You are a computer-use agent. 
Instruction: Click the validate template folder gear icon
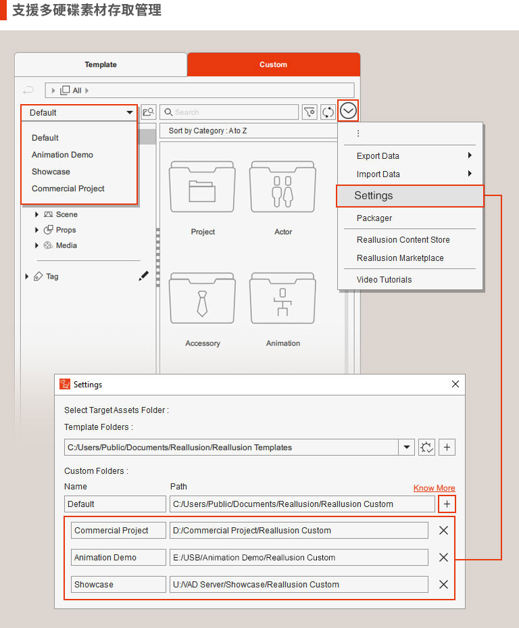coord(426,448)
